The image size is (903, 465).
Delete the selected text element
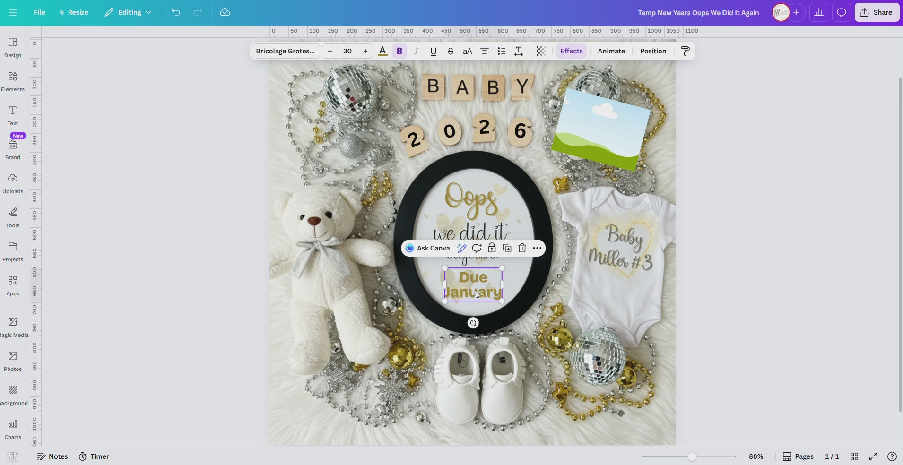521,248
